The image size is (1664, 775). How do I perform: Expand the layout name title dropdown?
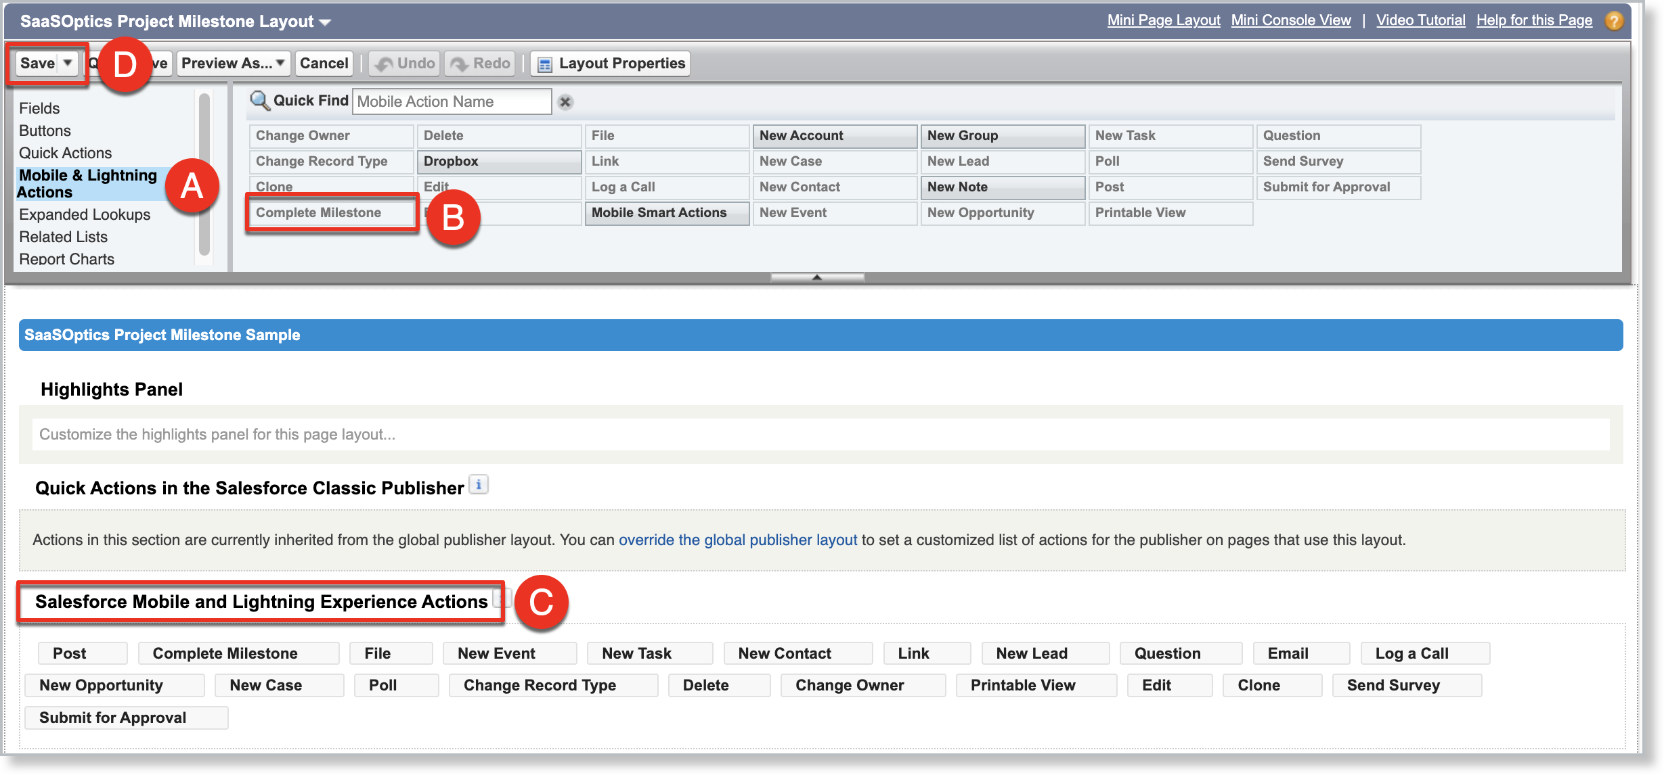326,22
